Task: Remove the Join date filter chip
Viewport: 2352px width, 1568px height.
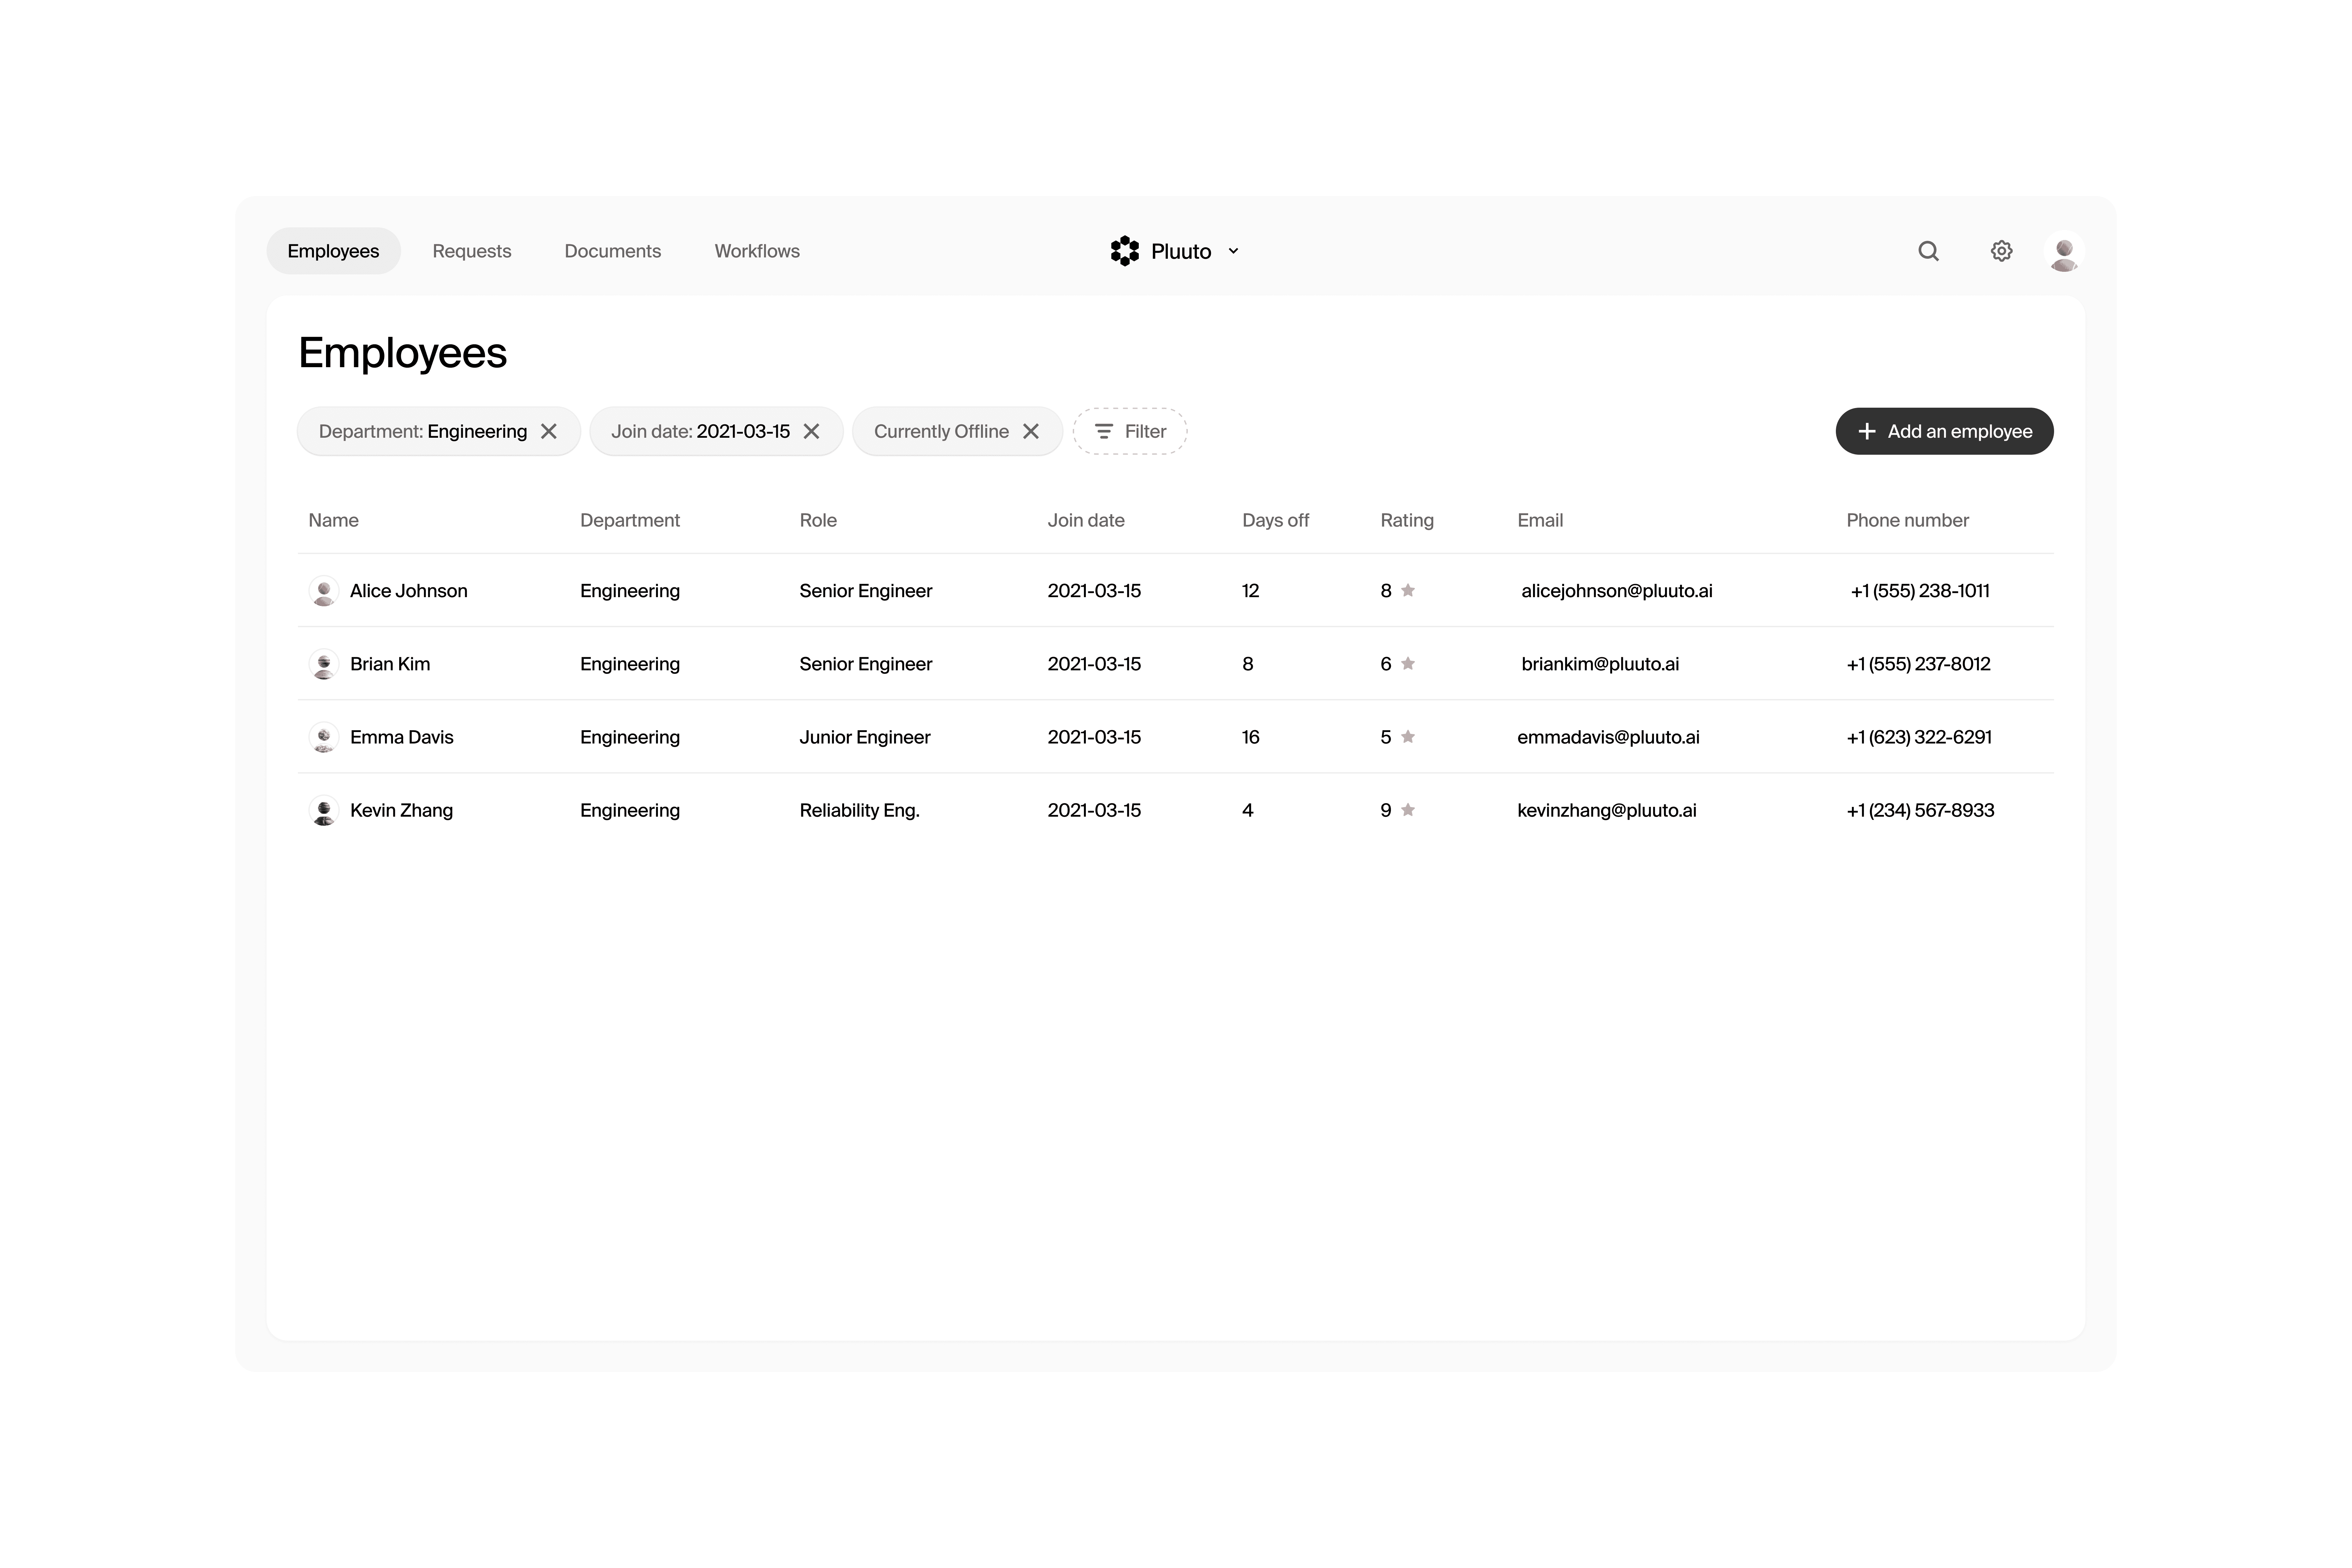Action: point(811,431)
